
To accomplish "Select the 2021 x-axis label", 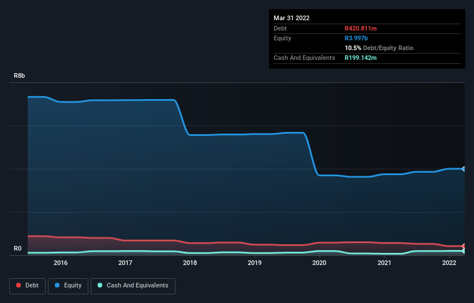I will (x=384, y=263).
